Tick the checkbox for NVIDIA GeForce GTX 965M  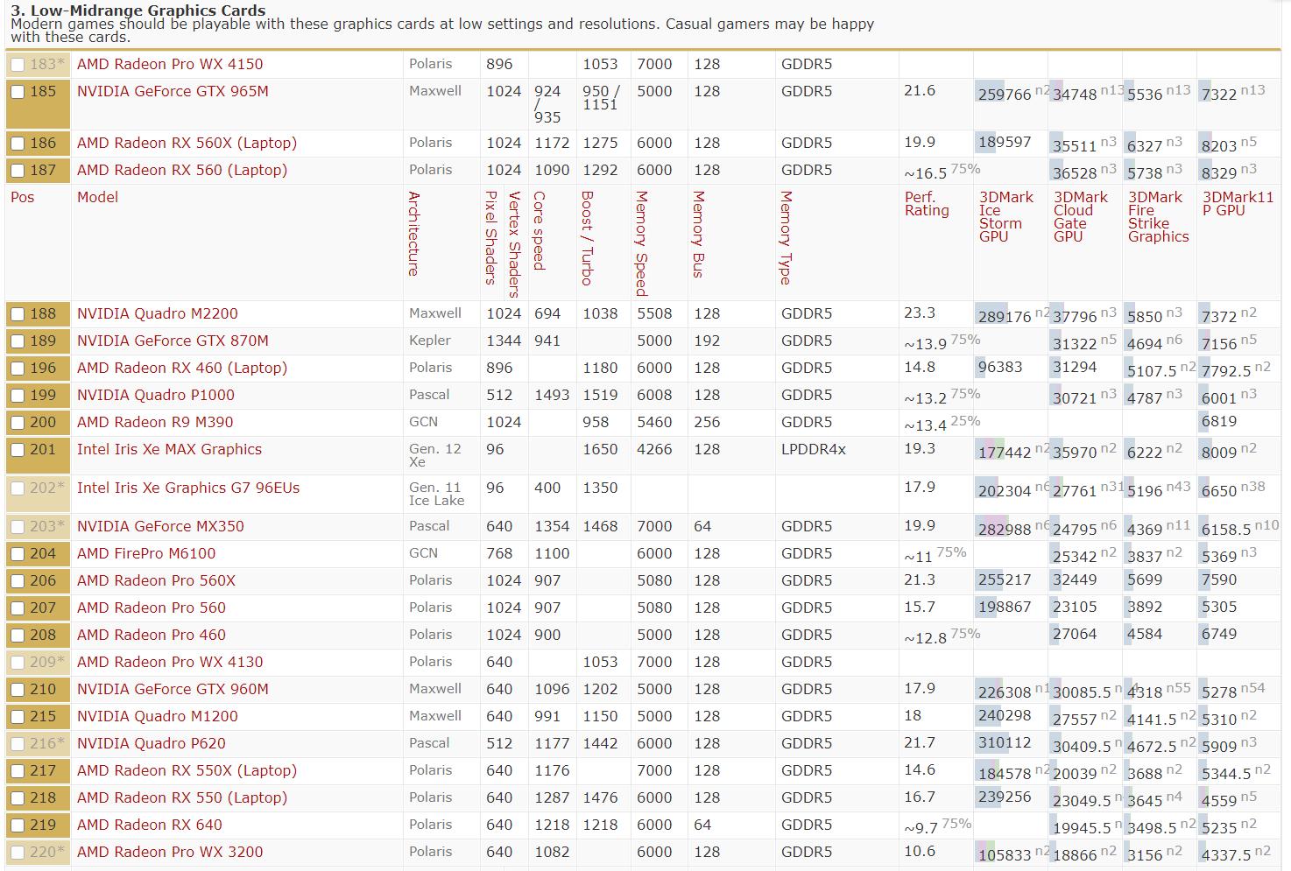click(x=18, y=92)
